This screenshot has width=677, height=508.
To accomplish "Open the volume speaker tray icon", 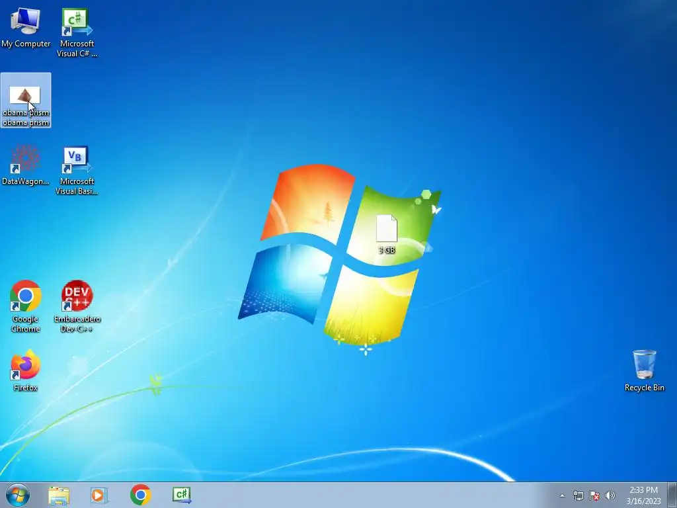I will click(x=610, y=495).
